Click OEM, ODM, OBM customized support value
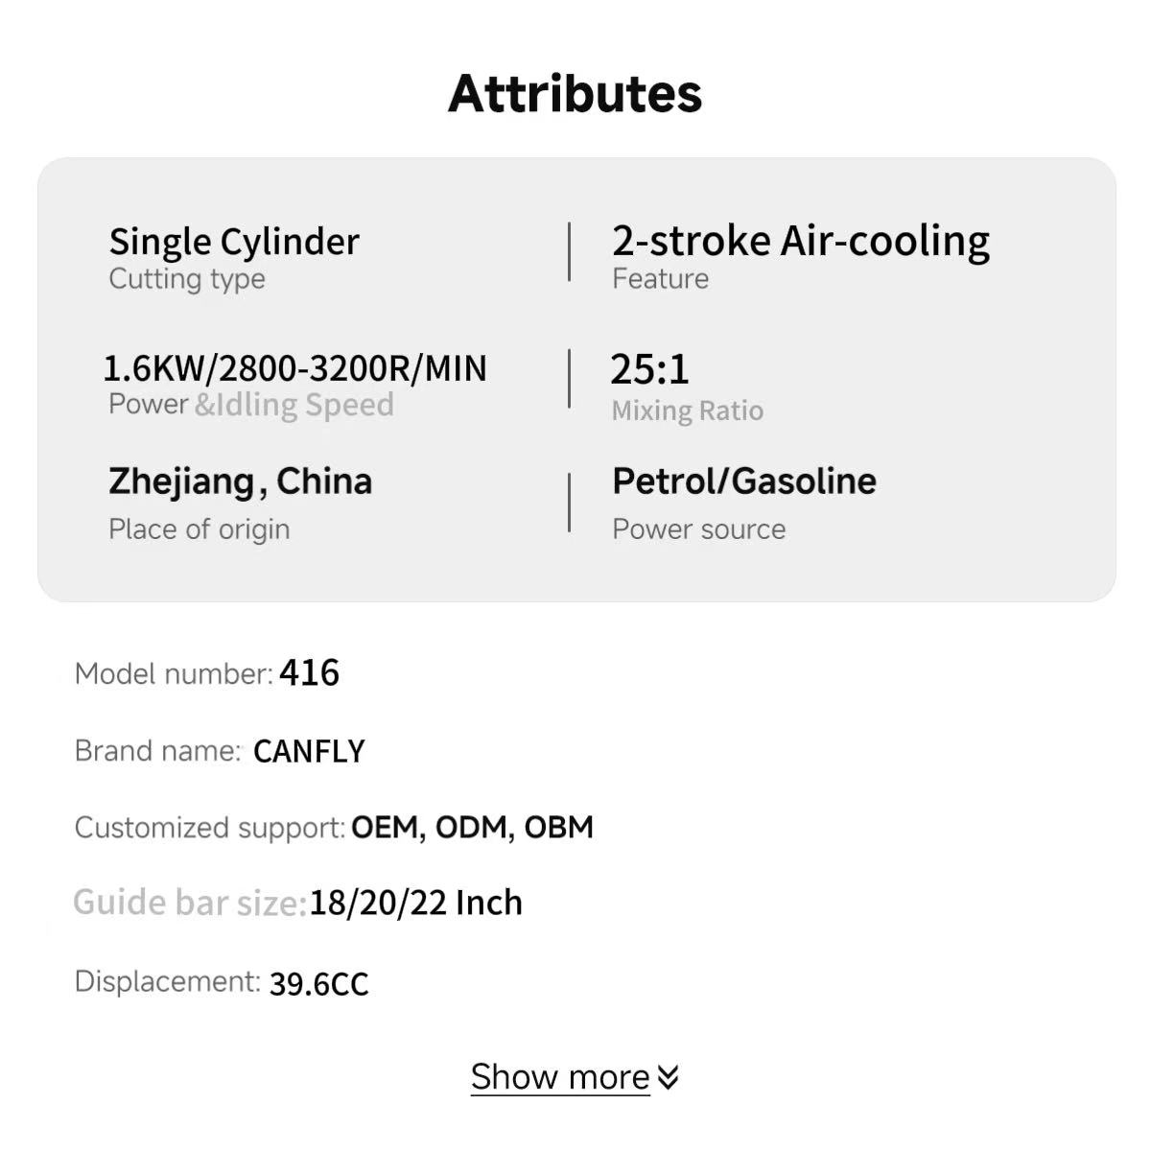This screenshot has height=1151, width=1151. 473,828
